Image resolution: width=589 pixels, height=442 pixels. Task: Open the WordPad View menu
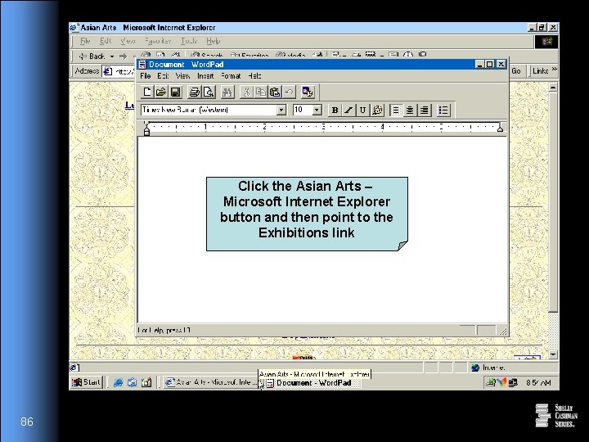point(182,76)
